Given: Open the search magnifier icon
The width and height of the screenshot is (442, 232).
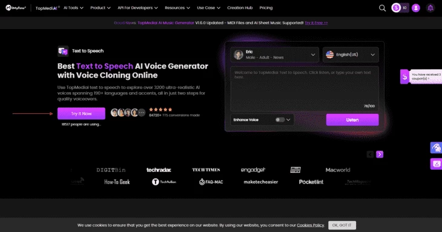Looking at the screenshot, I should (382, 8).
